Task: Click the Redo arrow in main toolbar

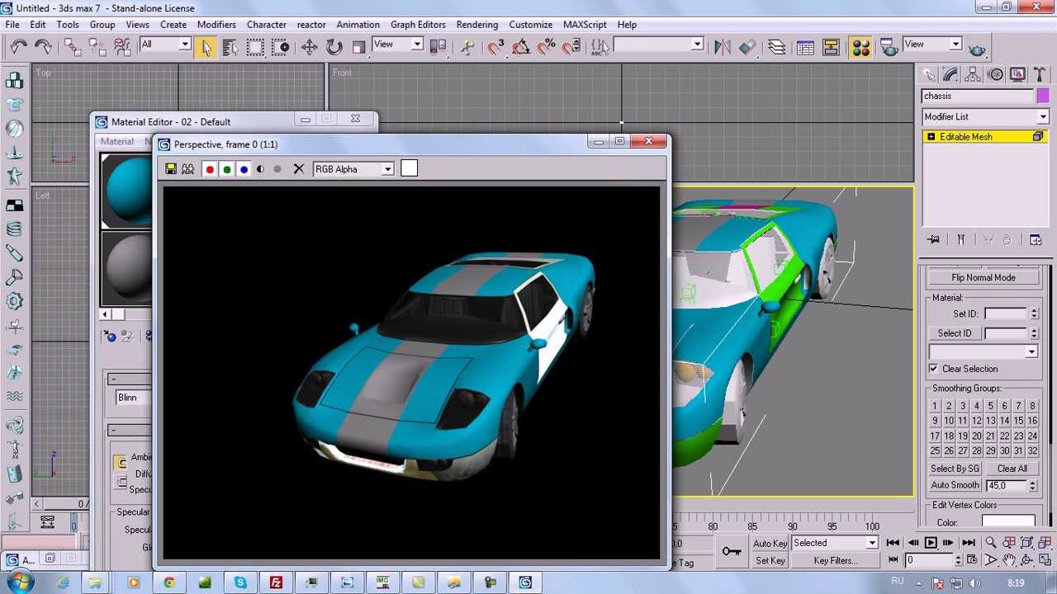Action: point(43,47)
